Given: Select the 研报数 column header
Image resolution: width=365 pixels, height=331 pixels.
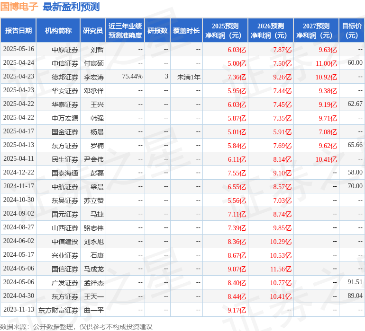Looking at the screenshot, I should (x=157, y=31).
